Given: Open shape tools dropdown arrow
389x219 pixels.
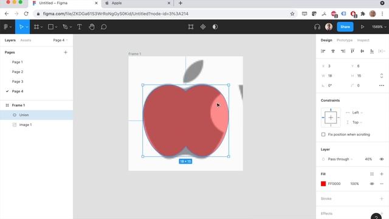Looking at the screenshot, I should click(x=57, y=27).
